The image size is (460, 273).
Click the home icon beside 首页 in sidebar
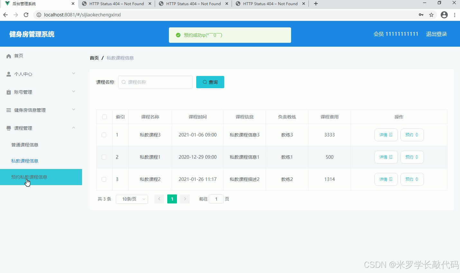[x=9, y=56]
